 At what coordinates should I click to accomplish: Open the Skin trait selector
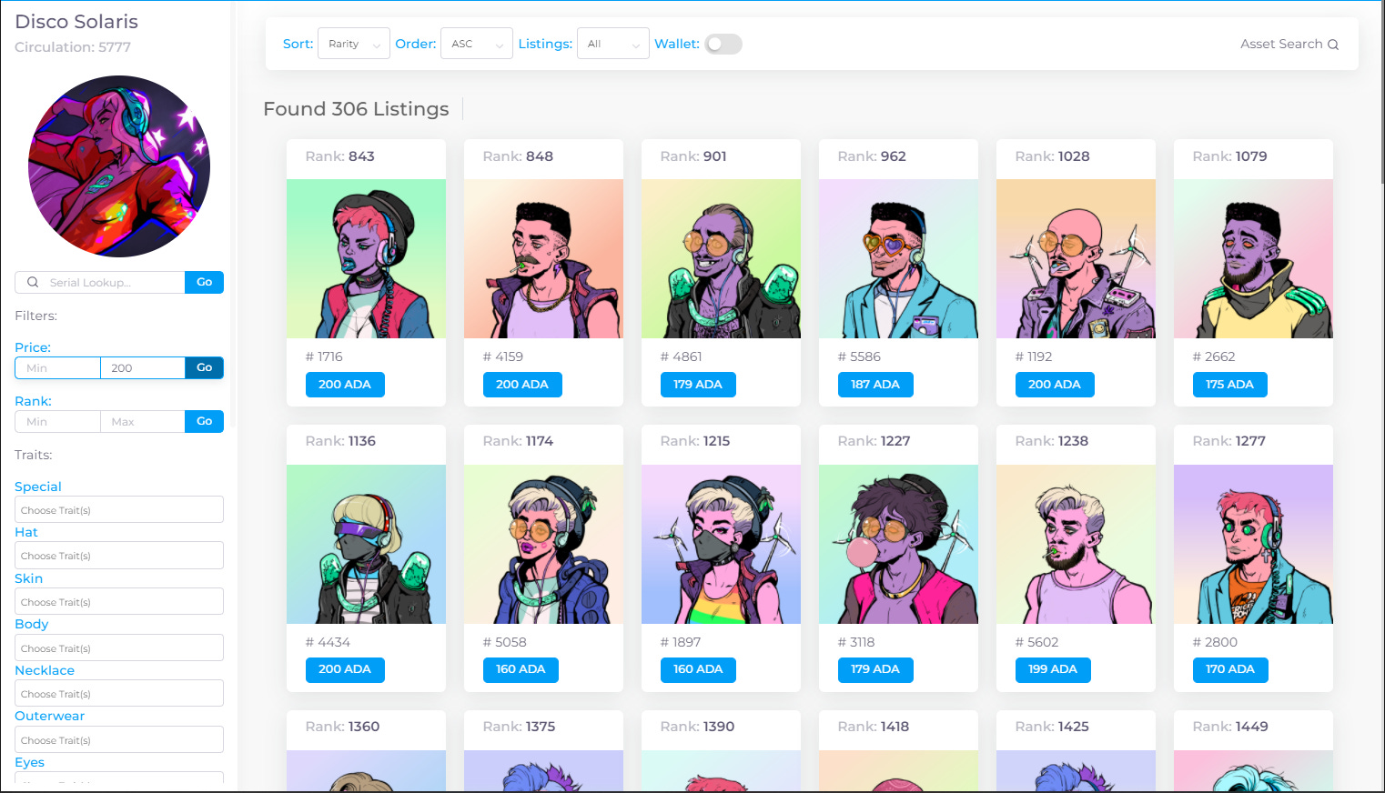[x=119, y=601]
